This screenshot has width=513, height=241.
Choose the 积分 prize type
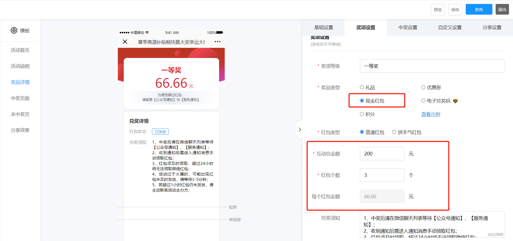tap(362, 114)
